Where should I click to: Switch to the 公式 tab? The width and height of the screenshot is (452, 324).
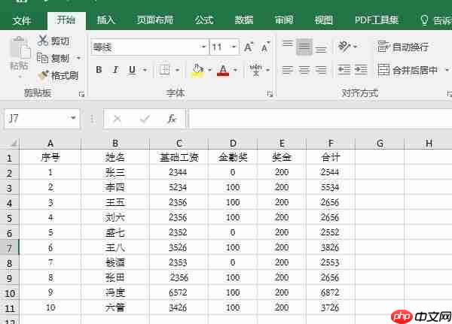click(x=204, y=20)
